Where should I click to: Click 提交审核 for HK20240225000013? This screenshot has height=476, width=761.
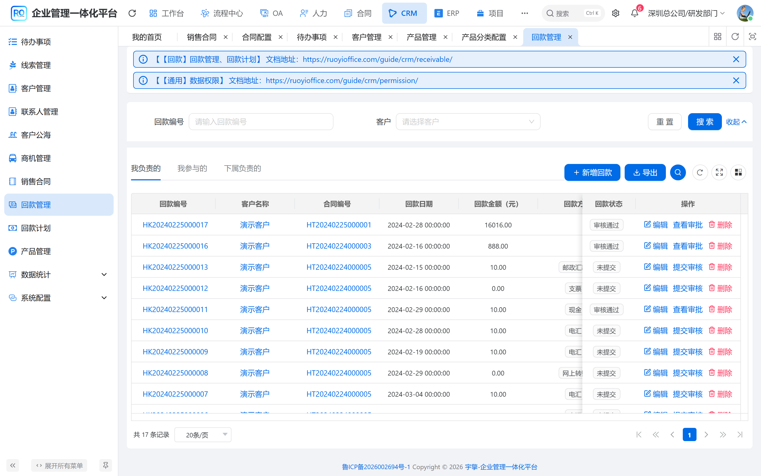click(688, 267)
